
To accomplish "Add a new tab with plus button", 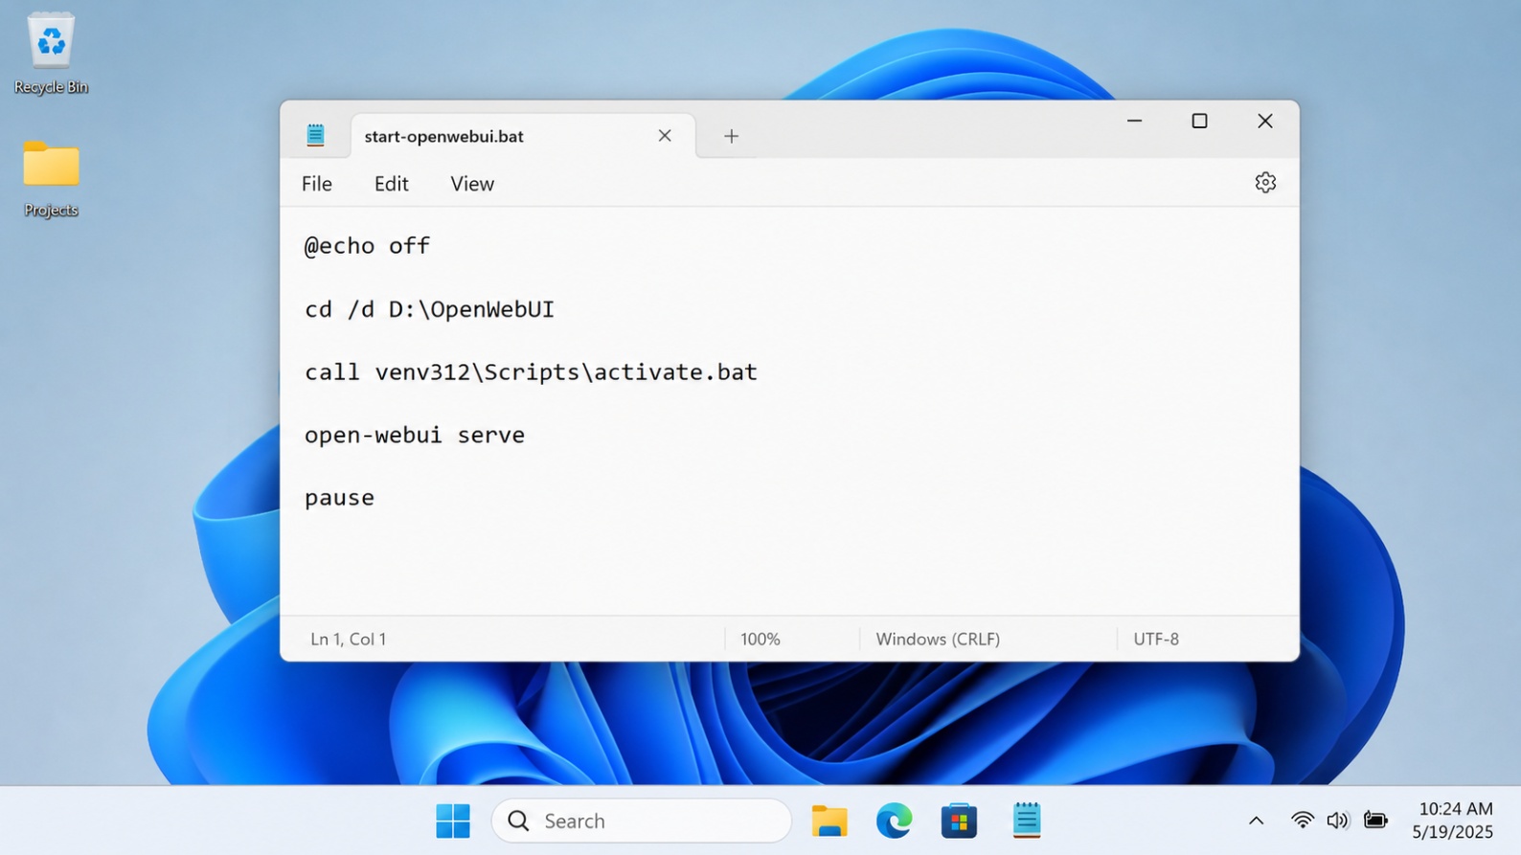I will tap(731, 136).
